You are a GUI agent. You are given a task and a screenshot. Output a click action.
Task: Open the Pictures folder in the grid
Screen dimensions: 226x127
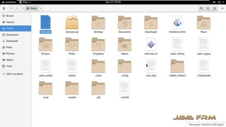click(46, 44)
